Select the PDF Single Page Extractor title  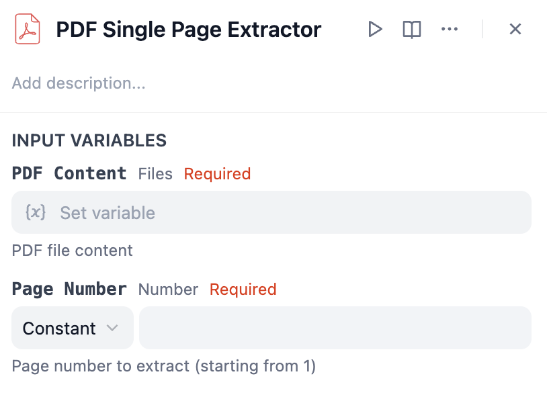(x=189, y=30)
